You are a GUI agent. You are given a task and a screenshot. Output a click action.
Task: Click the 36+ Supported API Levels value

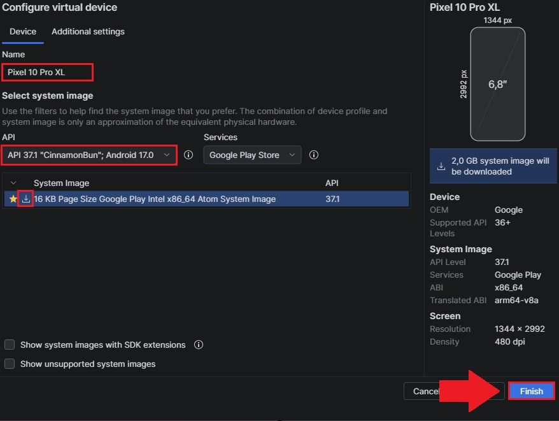[x=502, y=222]
